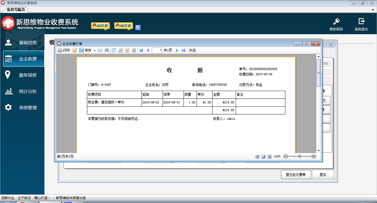Go to the last page arrow icon
This screenshot has width=377, height=203.
tap(183, 50)
